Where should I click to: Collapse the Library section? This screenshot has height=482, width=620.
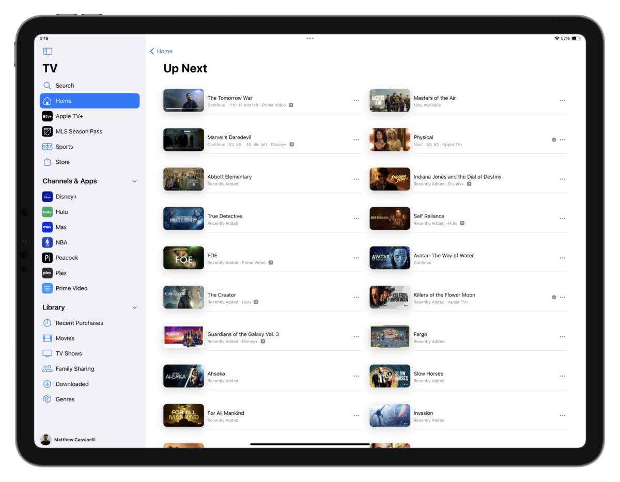pyautogui.click(x=134, y=307)
